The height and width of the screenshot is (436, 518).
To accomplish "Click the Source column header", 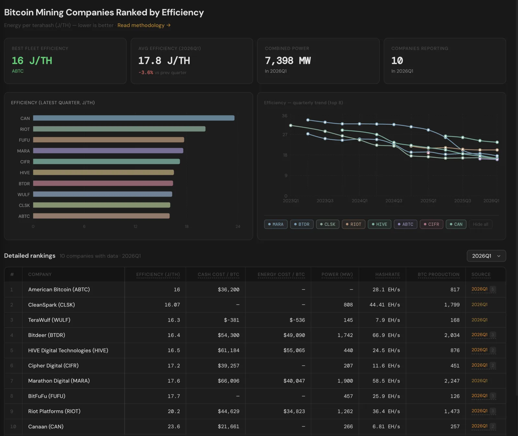I will [x=481, y=274].
